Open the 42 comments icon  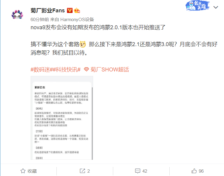(138, 171)
